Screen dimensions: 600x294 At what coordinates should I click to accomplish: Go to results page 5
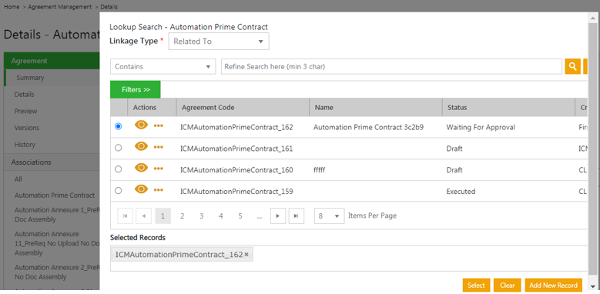(240, 216)
